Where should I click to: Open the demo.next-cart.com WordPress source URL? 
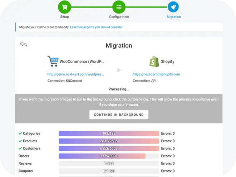pos(75,75)
